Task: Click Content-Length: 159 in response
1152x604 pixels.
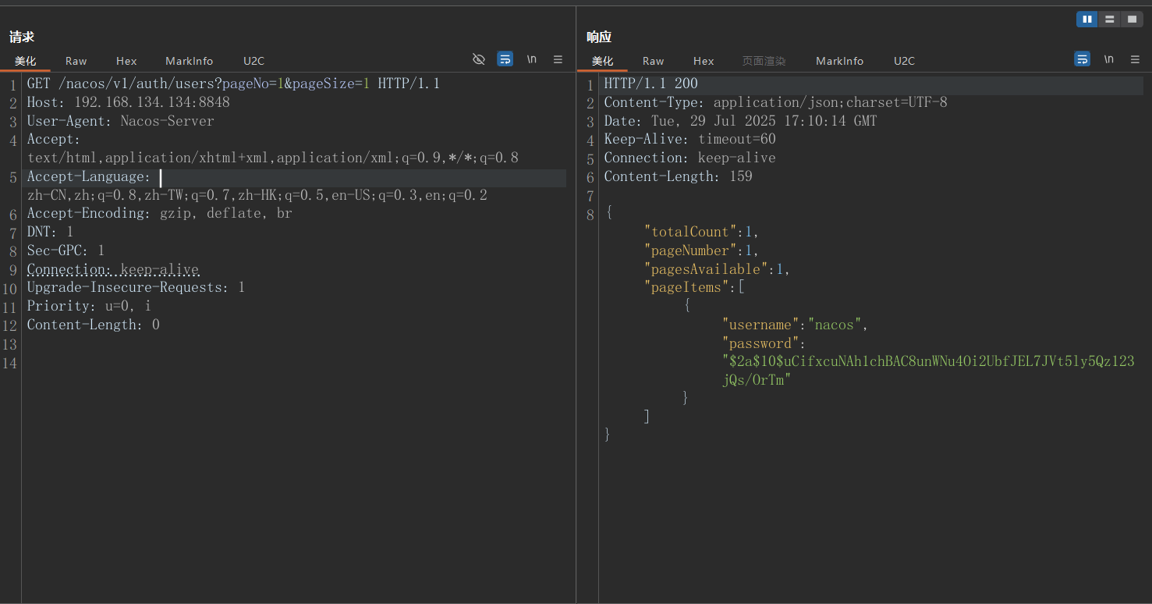Action: [678, 176]
